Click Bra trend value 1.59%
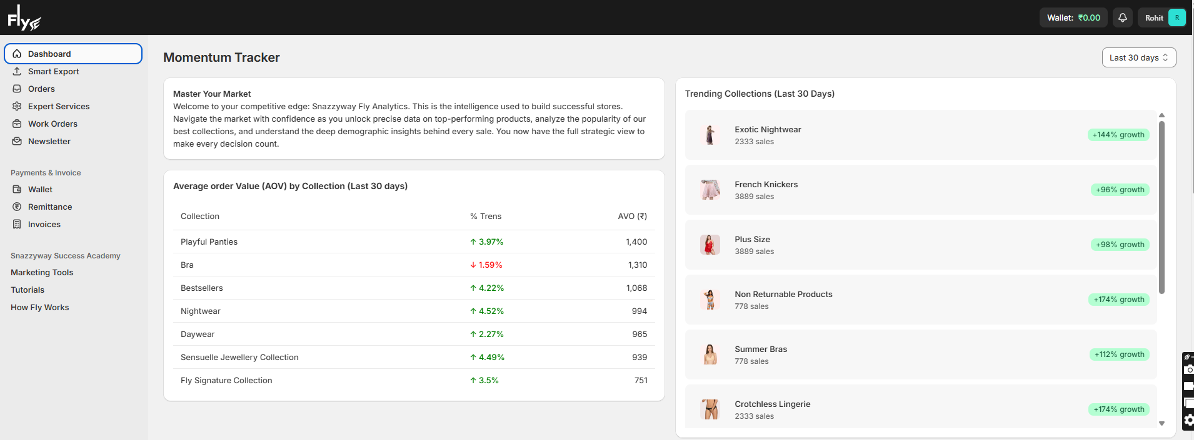 click(486, 265)
